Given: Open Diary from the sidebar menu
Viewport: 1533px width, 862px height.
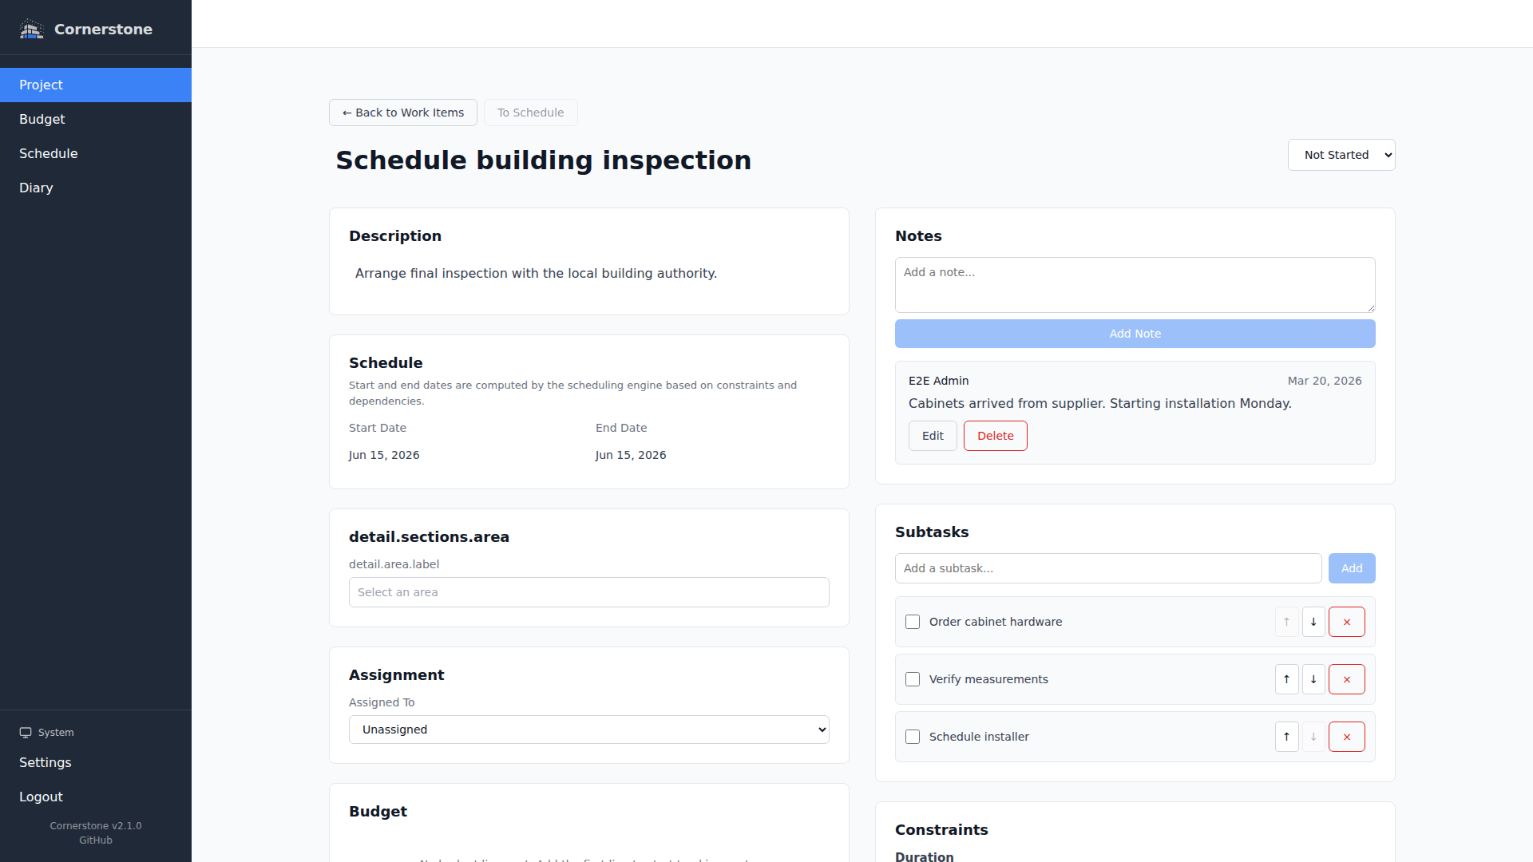Looking at the screenshot, I should [36, 188].
